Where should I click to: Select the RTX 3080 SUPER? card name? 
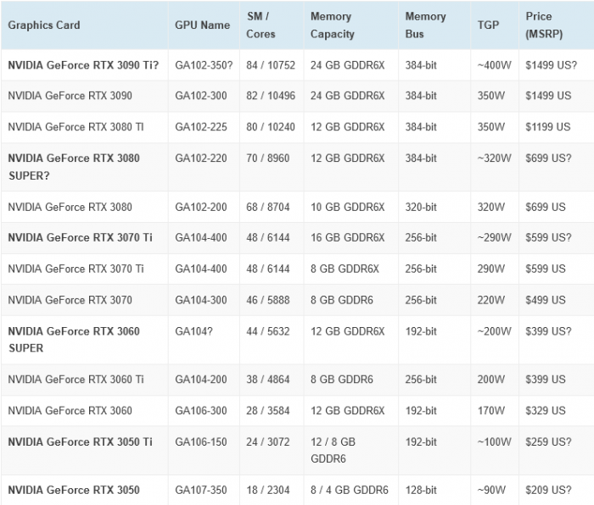click(74, 167)
